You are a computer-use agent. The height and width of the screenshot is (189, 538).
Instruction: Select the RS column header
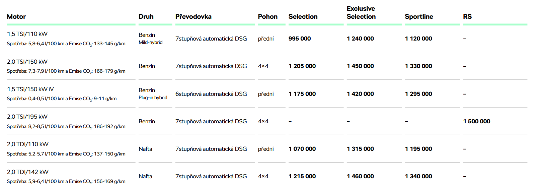tap(467, 16)
